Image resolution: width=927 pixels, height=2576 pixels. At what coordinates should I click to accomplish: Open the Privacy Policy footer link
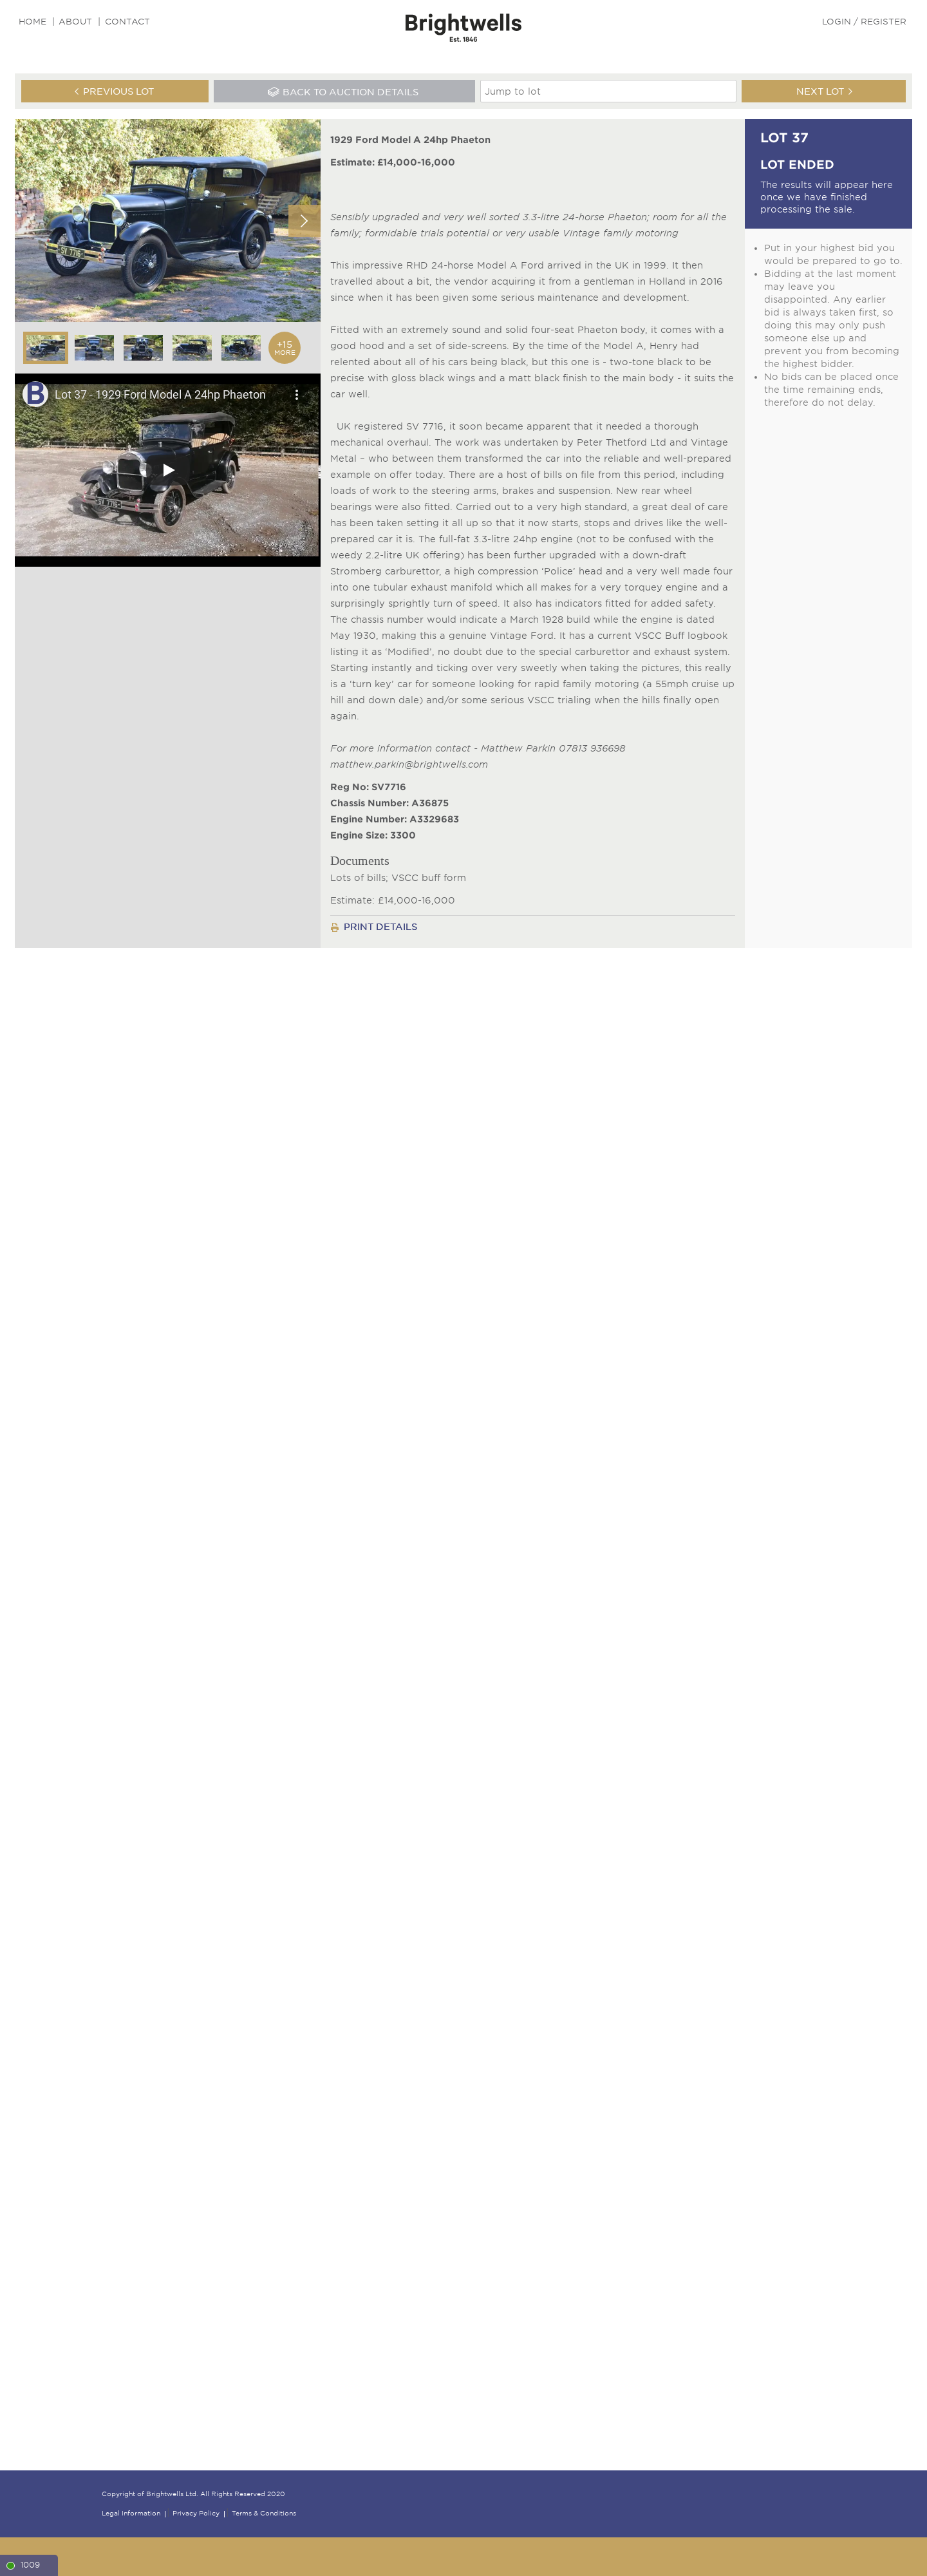[x=196, y=2513]
